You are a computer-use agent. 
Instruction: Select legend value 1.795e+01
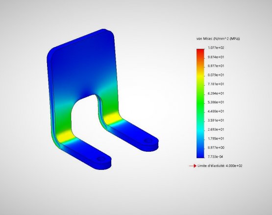click(216, 139)
